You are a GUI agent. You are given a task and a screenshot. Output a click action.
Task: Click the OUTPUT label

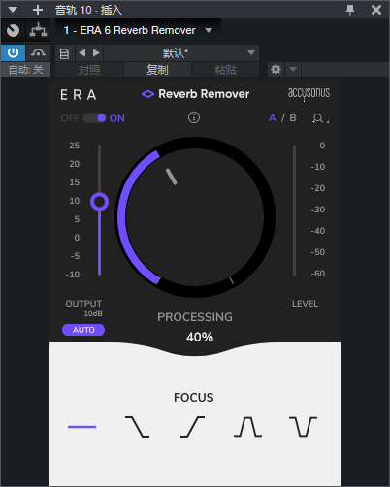click(83, 304)
